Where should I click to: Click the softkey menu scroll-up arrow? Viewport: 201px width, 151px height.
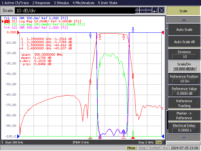[183, 20]
